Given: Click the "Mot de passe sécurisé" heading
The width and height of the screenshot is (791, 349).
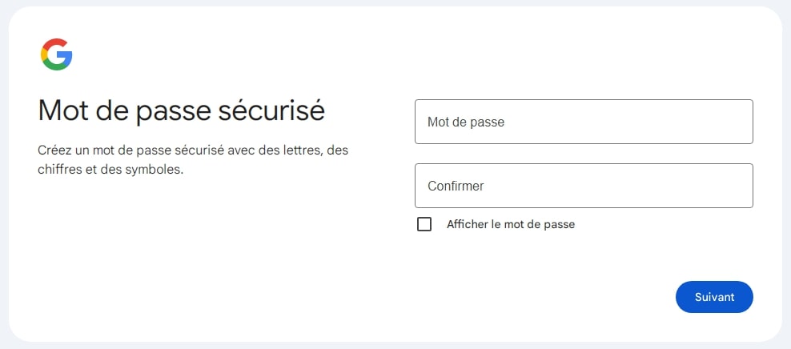Looking at the screenshot, I should [181, 110].
